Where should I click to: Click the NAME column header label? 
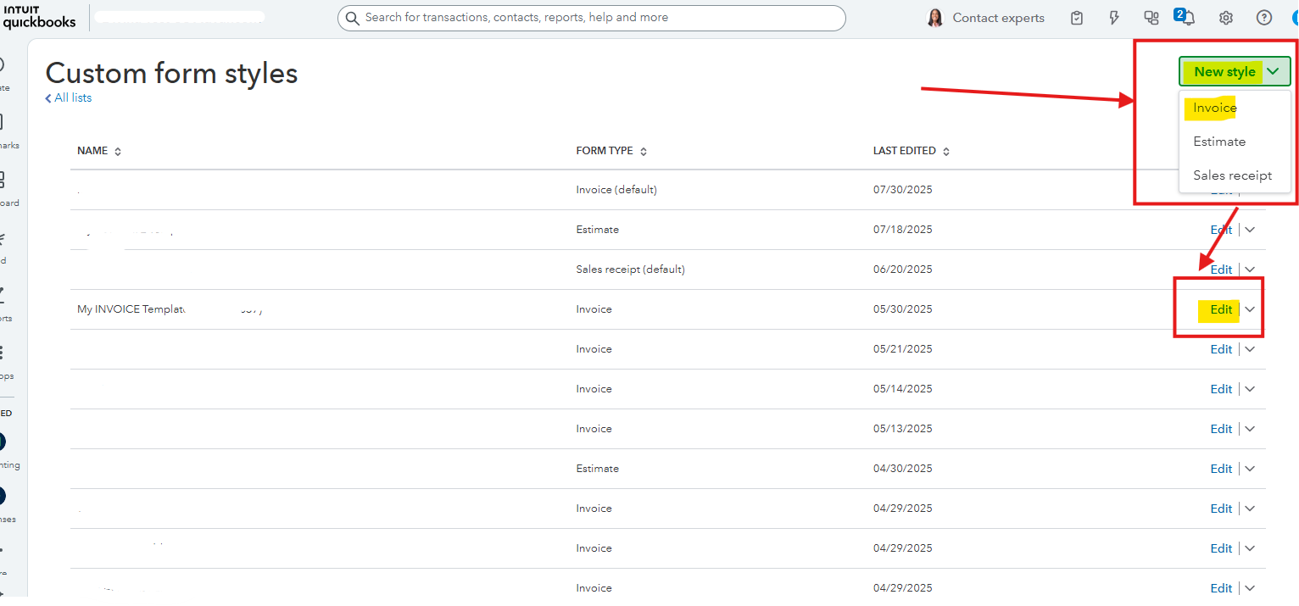click(x=92, y=151)
